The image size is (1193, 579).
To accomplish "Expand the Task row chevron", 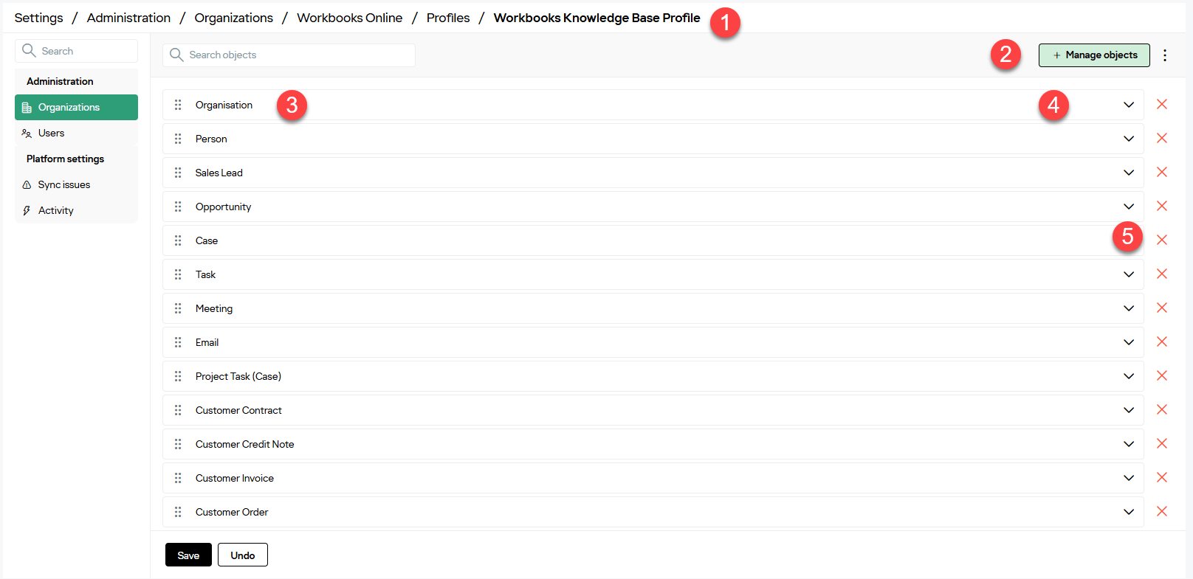I will (x=1129, y=274).
